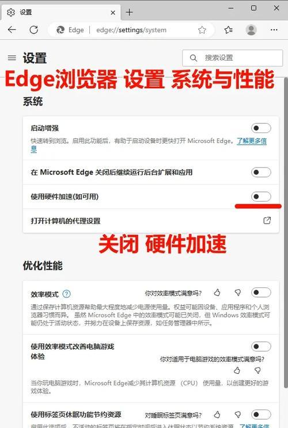Select the 设置 browser tab
The width and height of the screenshot is (288, 428).
[x=61, y=13]
